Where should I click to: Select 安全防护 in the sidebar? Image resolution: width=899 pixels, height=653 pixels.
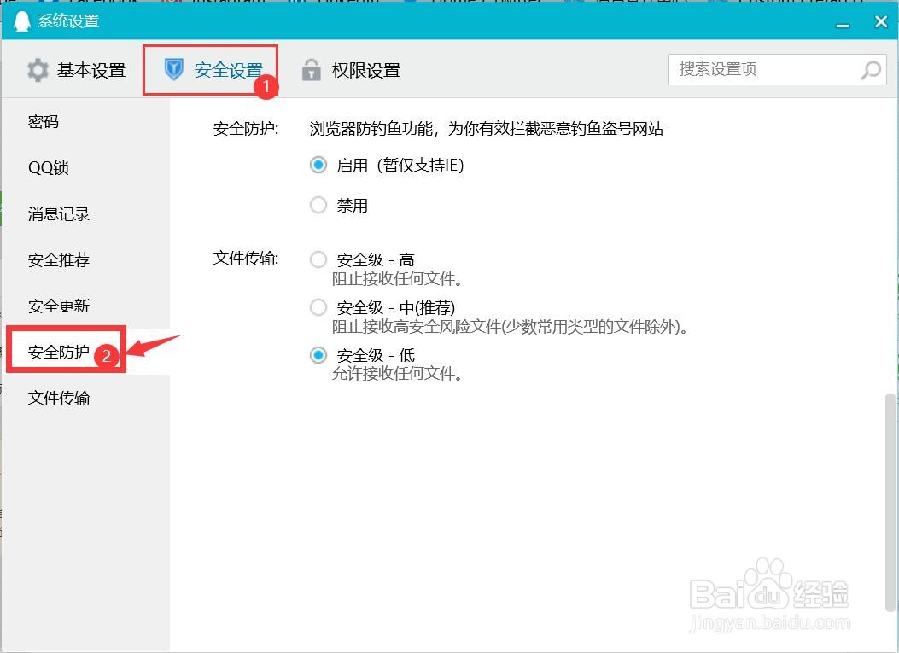coord(59,352)
